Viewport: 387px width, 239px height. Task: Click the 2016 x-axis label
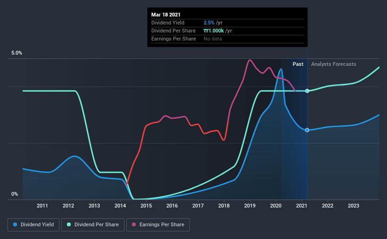click(172, 206)
